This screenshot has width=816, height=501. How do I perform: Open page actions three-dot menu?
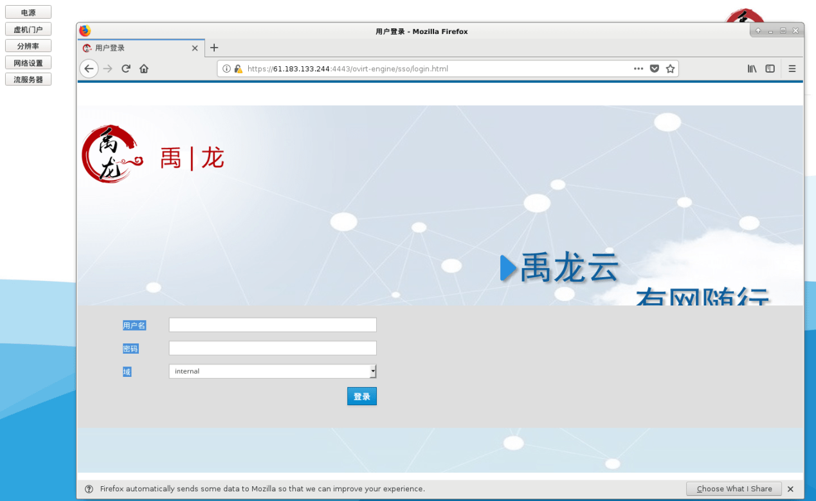(x=639, y=69)
